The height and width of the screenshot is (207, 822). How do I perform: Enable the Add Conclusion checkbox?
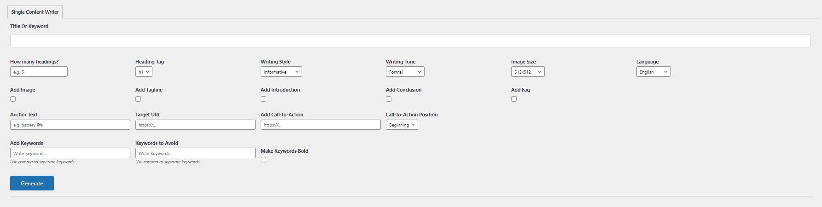(x=389, y=99)
